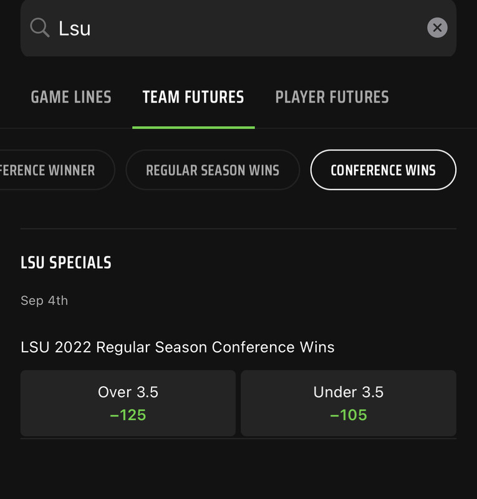
Task: Click the magnifying glass search icon
Action: [40, 27]
